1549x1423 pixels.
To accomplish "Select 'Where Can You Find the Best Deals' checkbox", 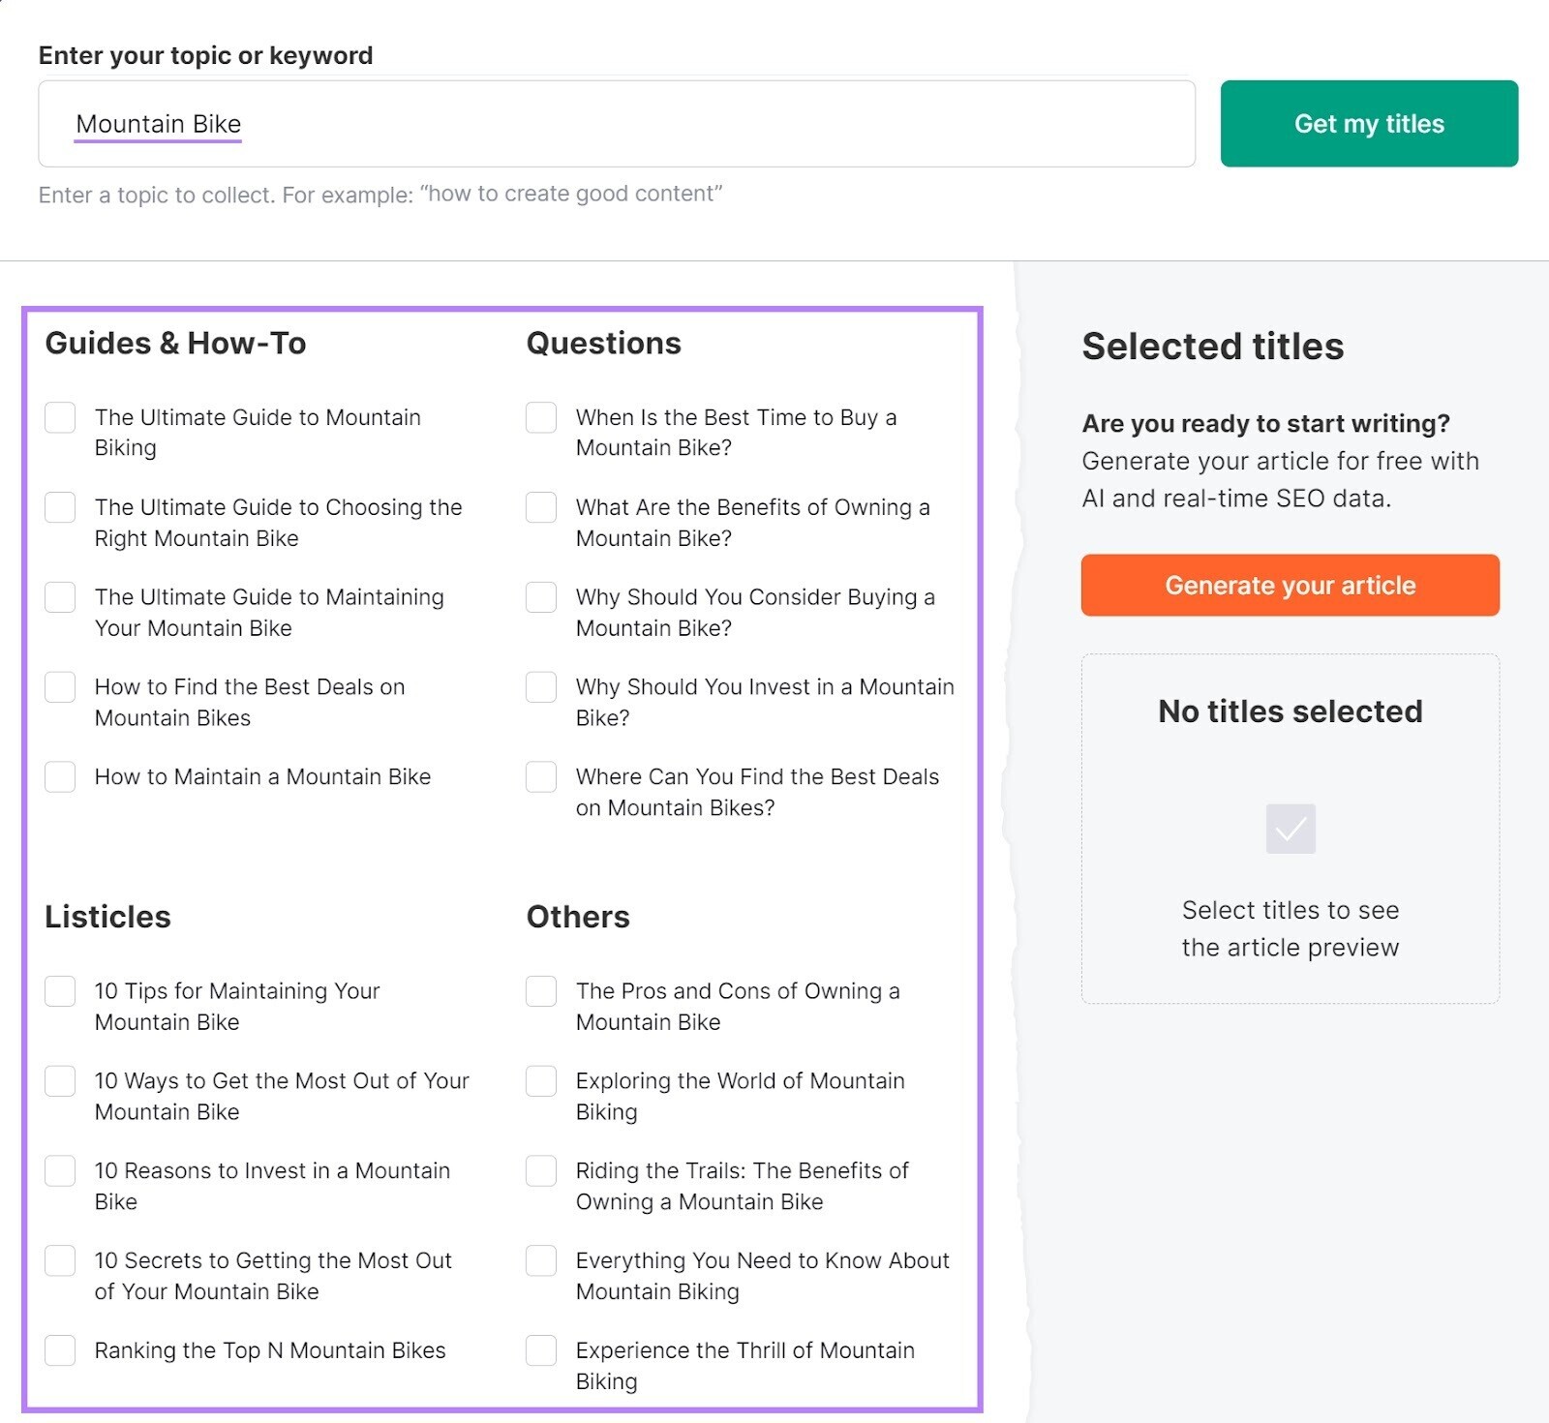I will pyautogui.click(x=541, y=776).
